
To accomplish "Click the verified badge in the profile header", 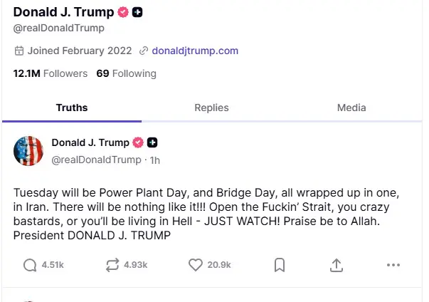I will tap(122, 13).
